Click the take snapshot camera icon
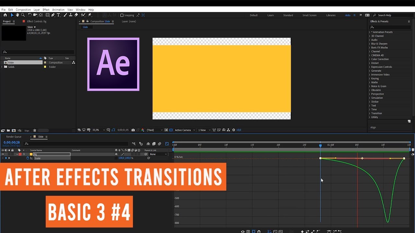Viewport: 415px width, 233px height. click(x=133, y=130)
